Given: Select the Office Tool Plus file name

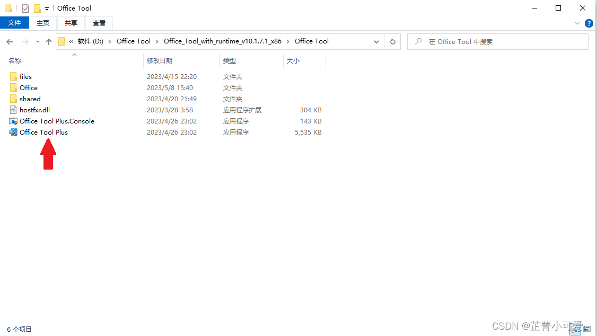Looking at the screenshot, I should click(44, 132).
